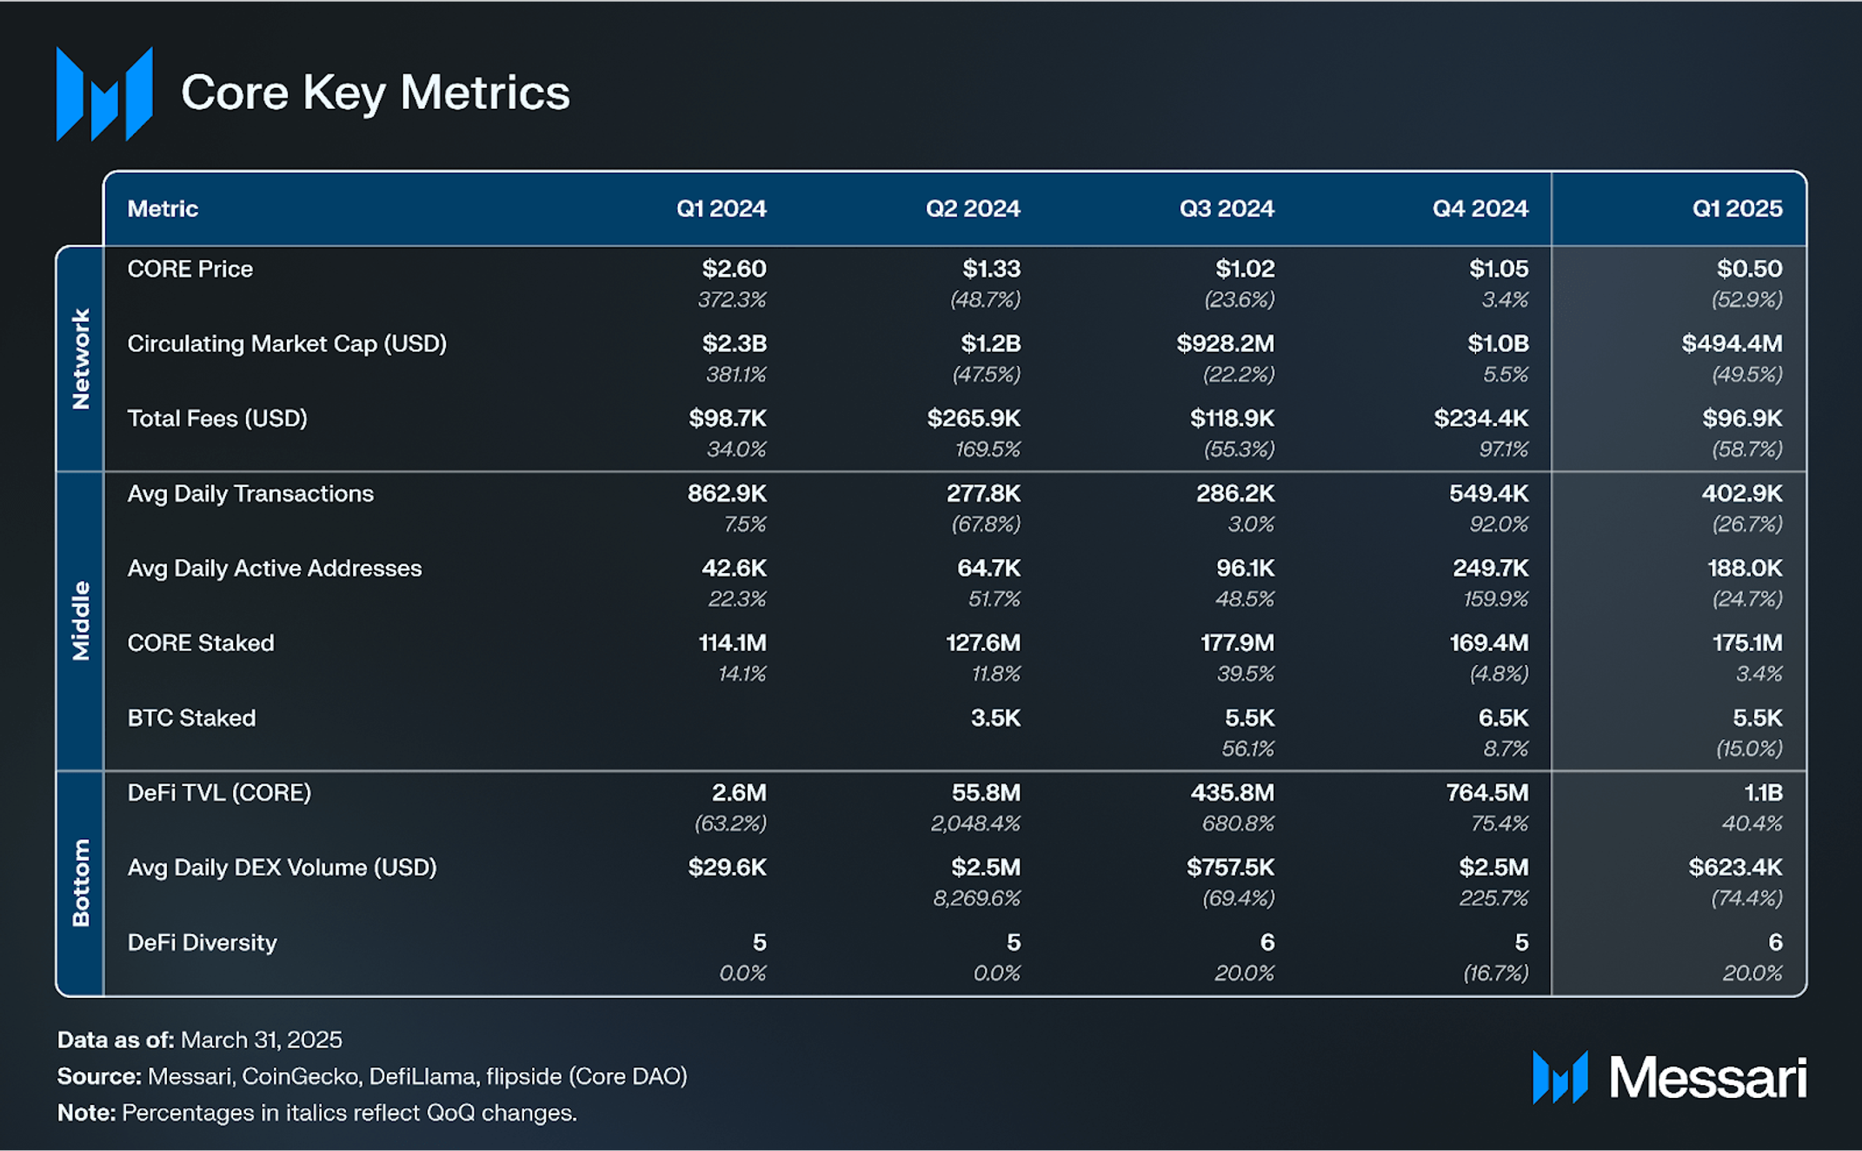Viewport: 1862px width, 1151px height.
Task: Click the 'Messari' wordmark in the footer
Action: 1708,1078
